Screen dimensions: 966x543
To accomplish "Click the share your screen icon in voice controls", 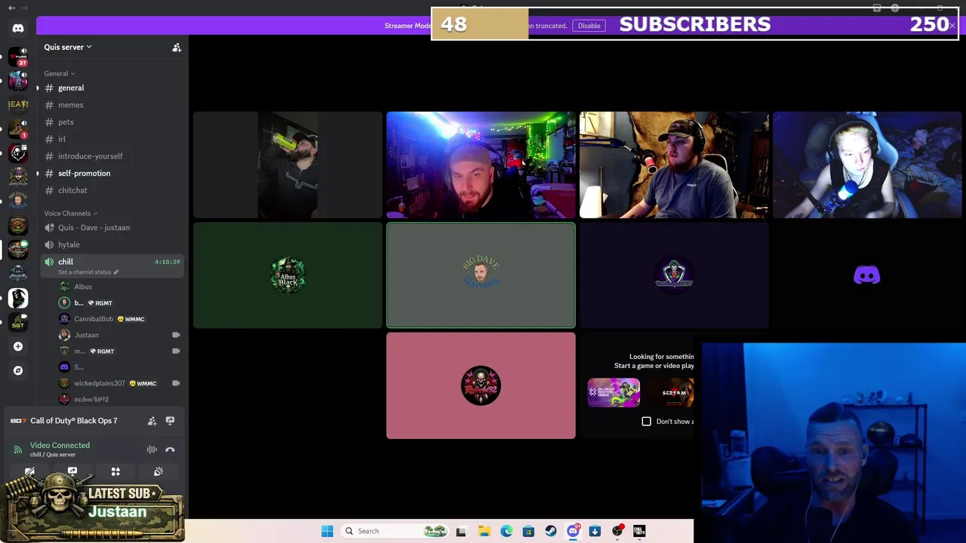I will click(72, 471).
